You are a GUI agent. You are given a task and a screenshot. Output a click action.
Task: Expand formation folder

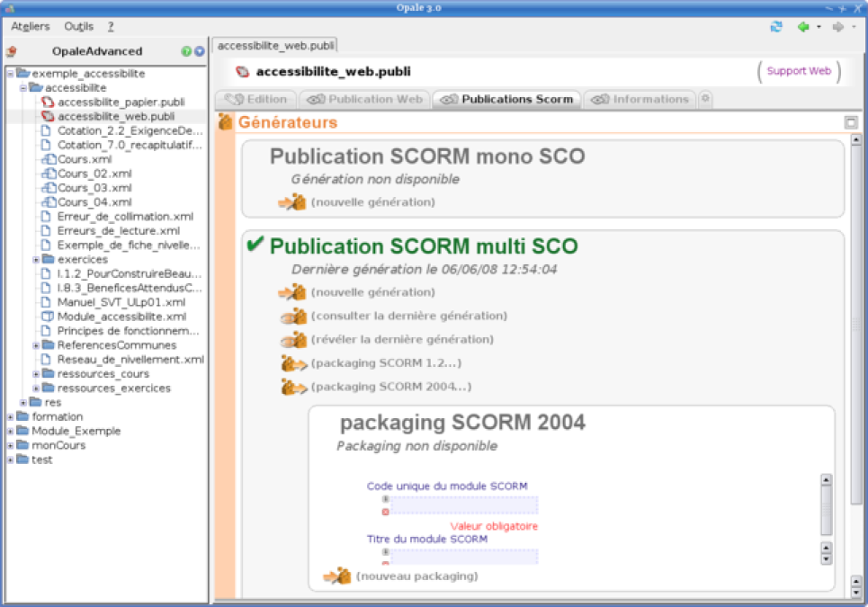point(10,417)
